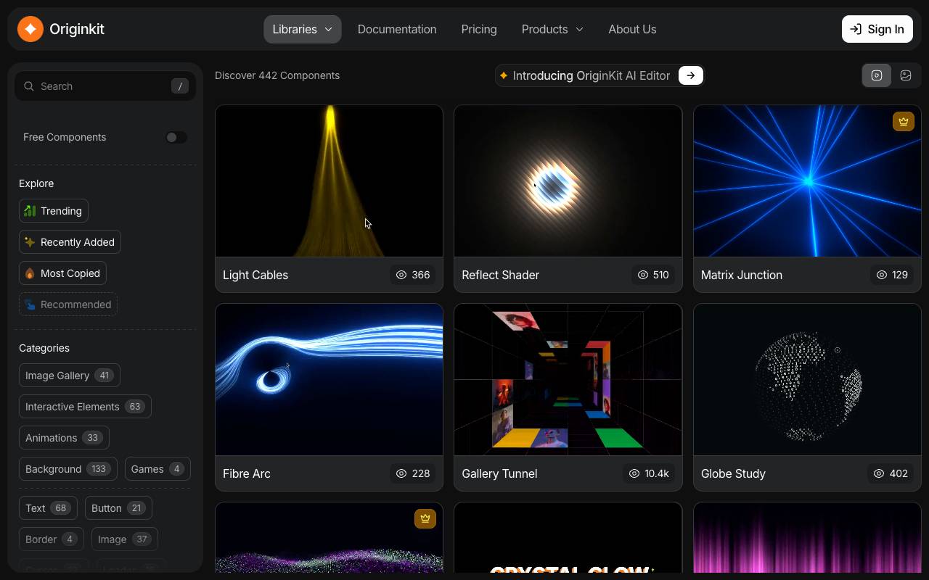
Task: Click the image preview mode icon
Action: point(906,75)
